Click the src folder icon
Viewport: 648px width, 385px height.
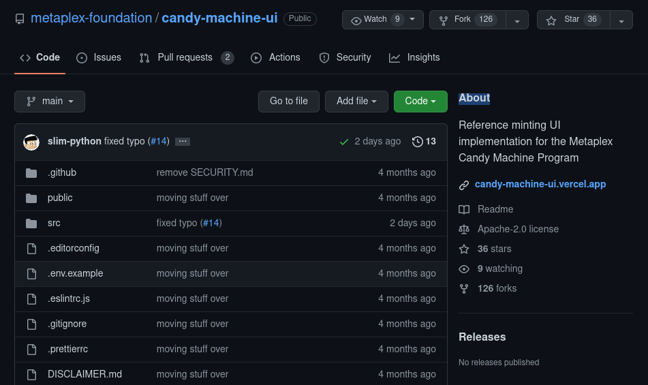point(31,224)
